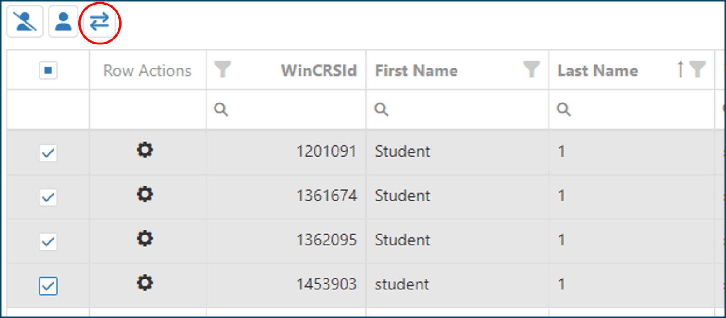726x318 pixels.
Task: Click the Last Name sort arrow
Action: (680, 70)
